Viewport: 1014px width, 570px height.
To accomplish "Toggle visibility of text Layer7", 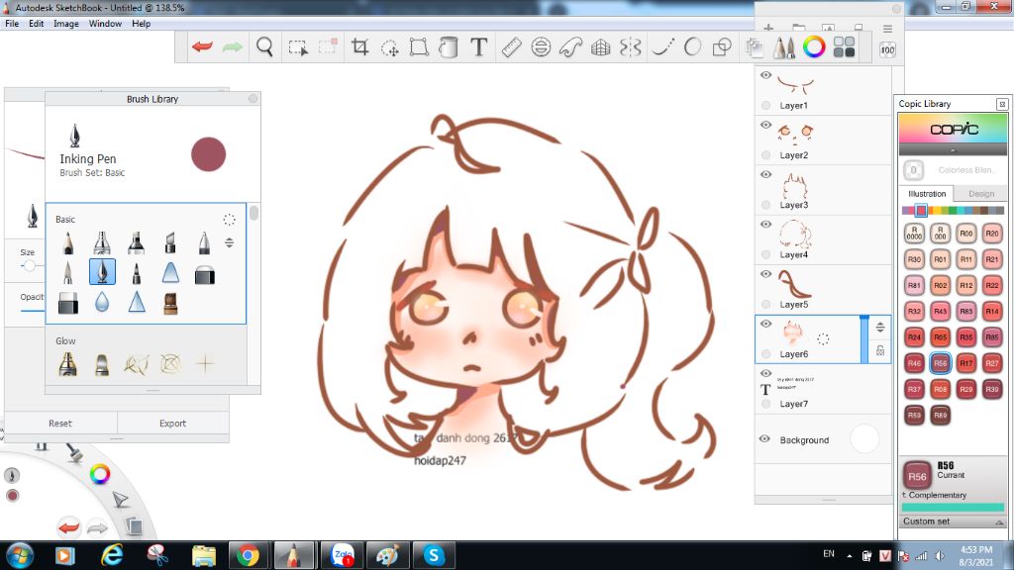I will (765, 373).
